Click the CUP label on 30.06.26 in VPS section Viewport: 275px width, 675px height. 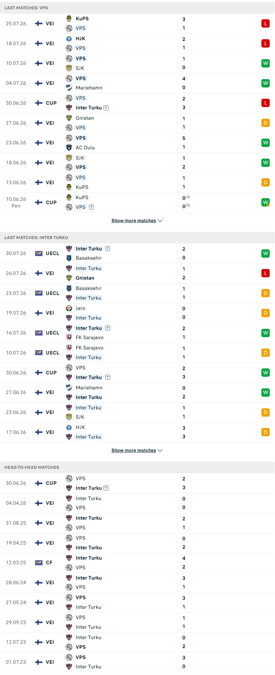tap(51, 103)
